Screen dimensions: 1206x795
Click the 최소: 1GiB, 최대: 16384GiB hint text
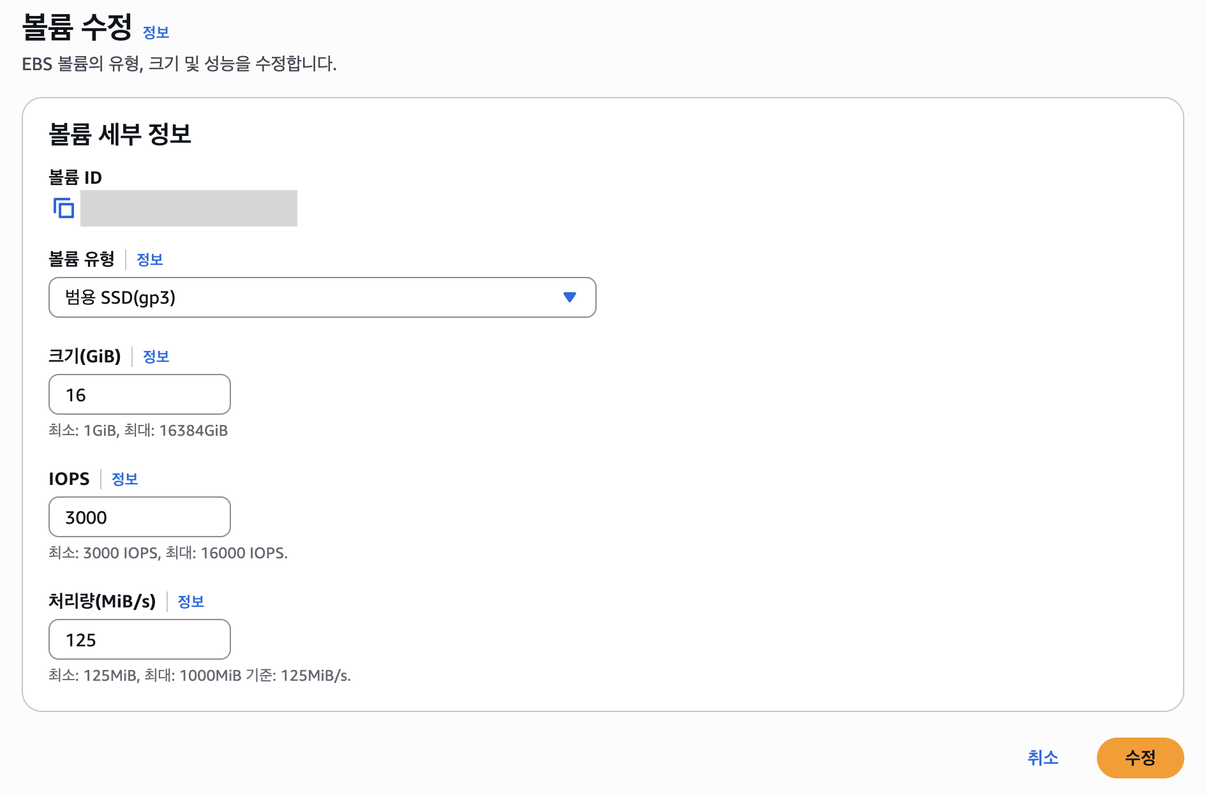click(138, 431)
